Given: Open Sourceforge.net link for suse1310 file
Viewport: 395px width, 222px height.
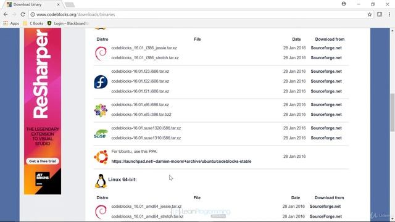Looking at the screenshot, I should click(326, 138).
